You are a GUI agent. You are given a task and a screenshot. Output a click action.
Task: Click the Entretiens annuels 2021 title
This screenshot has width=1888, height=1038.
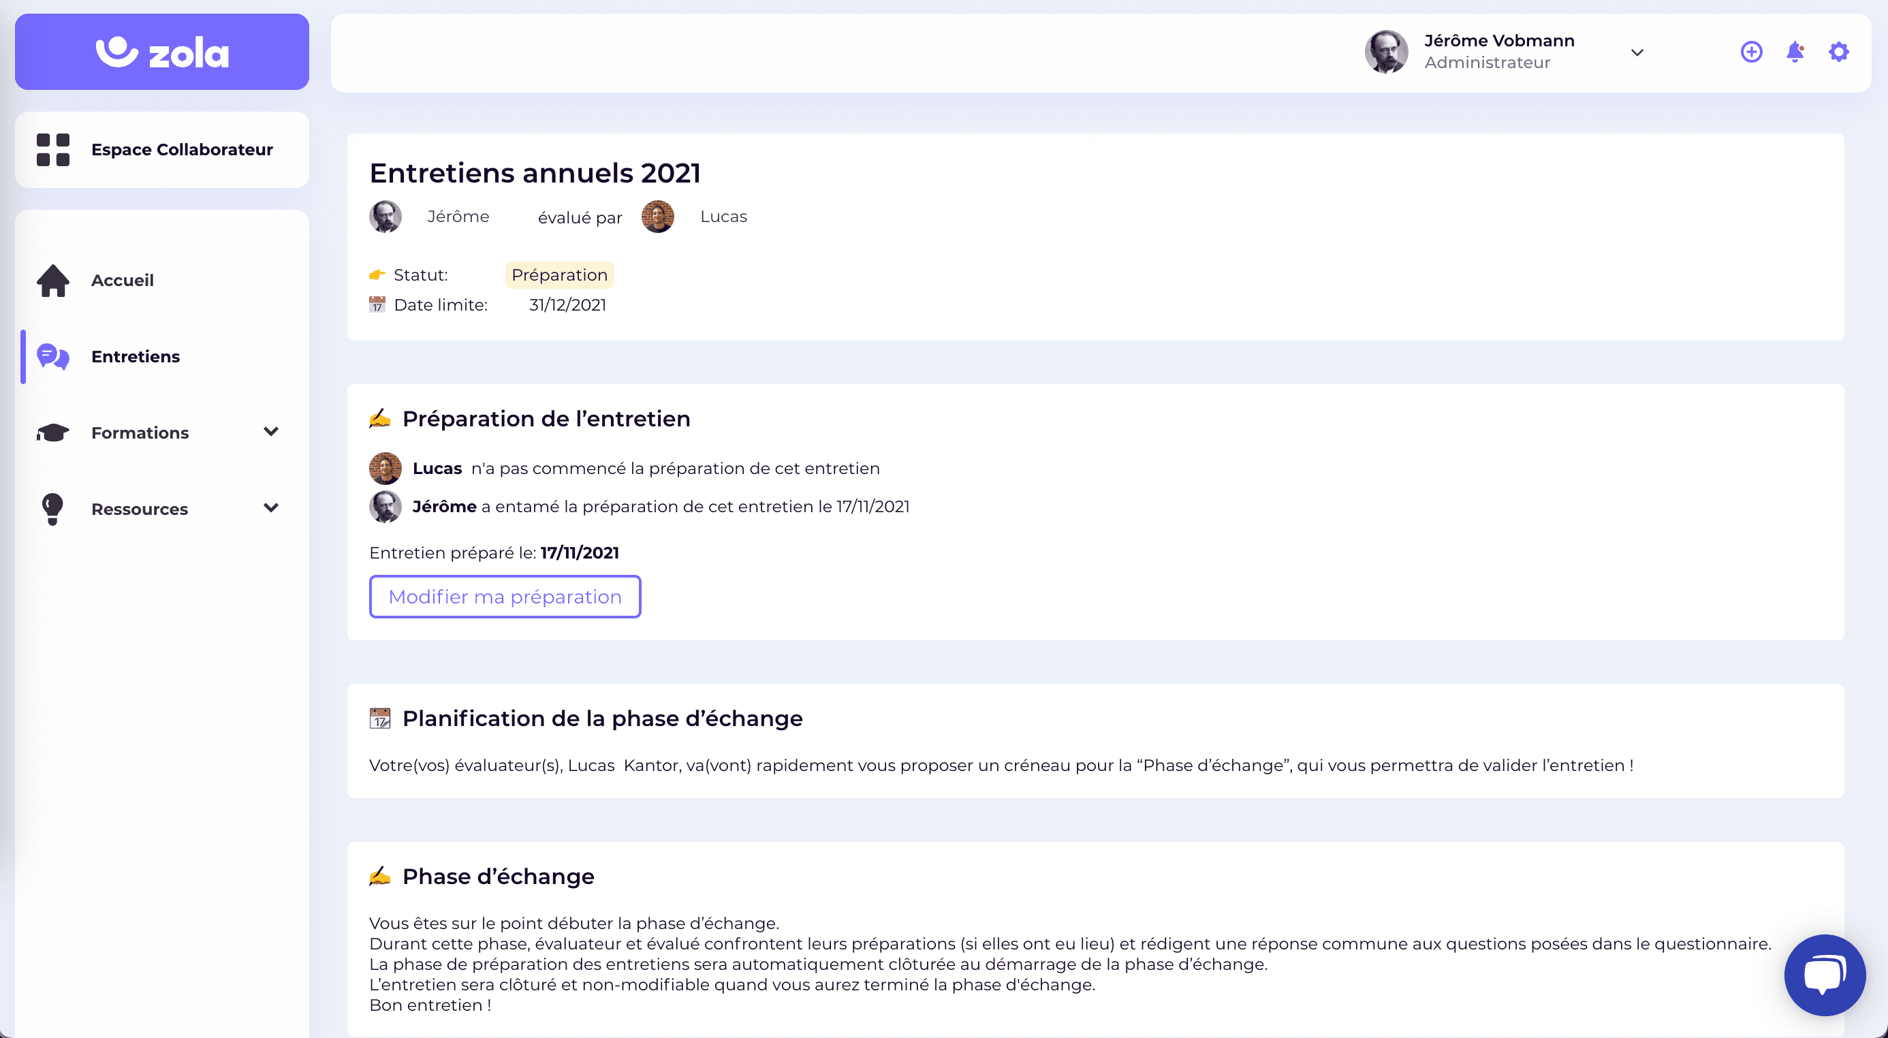point(535,173)
